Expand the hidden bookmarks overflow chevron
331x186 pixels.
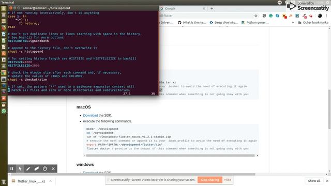[293, 22]
